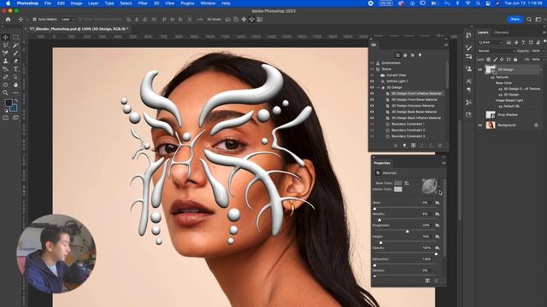The image size is (547, 307).
Task: Toggle Textures visibility on 3D Design layer
Action: tap(492, 78)
